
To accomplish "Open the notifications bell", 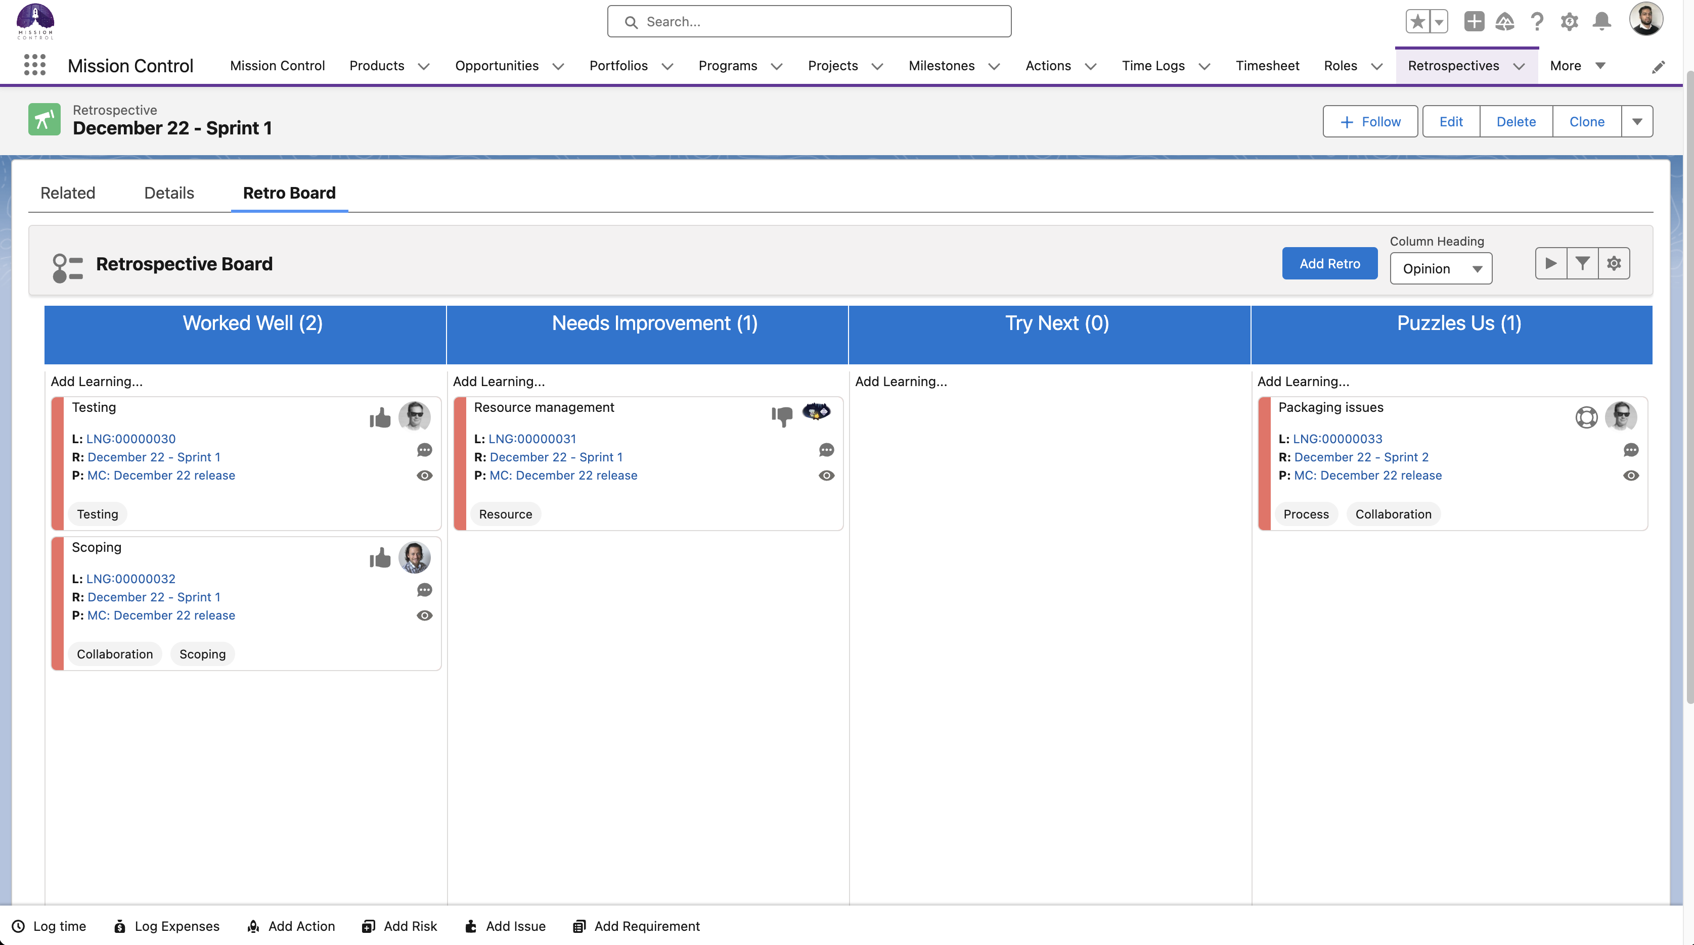I will click(x=1602, y=22).
